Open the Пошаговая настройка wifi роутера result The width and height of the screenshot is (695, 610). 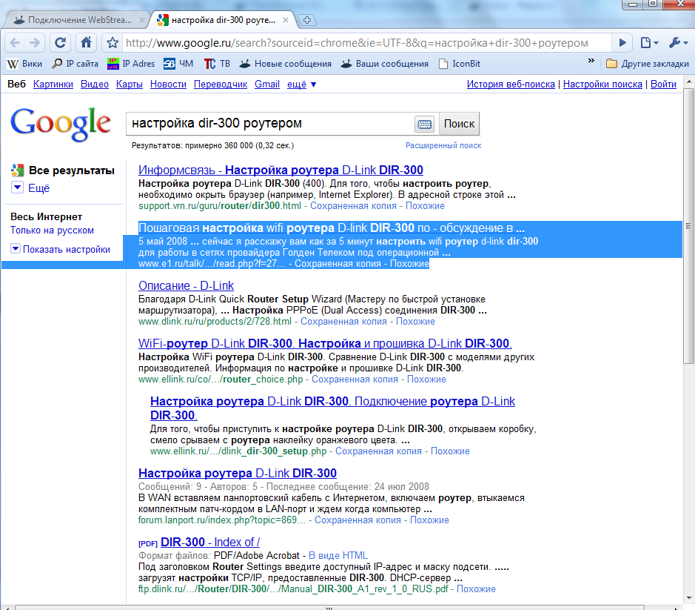coord(332,228)
